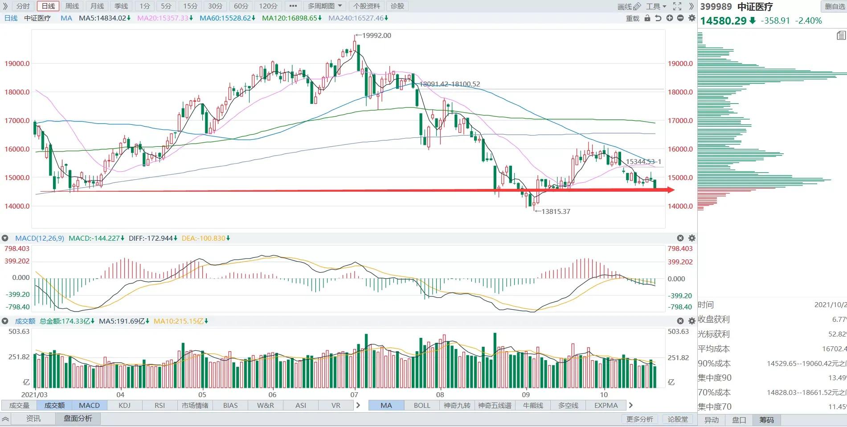Image resolution: width=847 pixels, height=427 pixels.
Task: Show more main-chart indicators after EXPMA
Action: pos(630,405)
